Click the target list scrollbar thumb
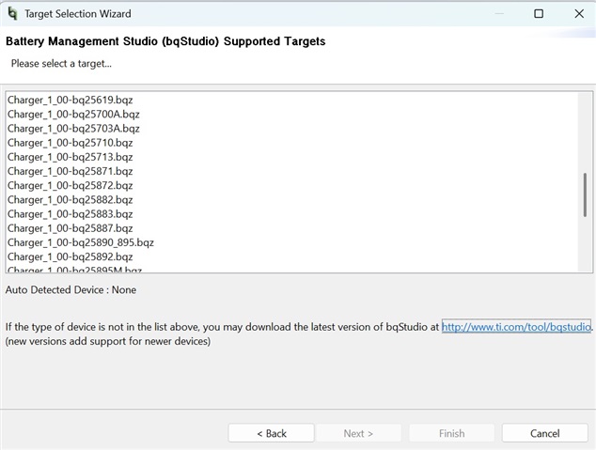This screenshot has width=596, height=450. tap(585, 195)
